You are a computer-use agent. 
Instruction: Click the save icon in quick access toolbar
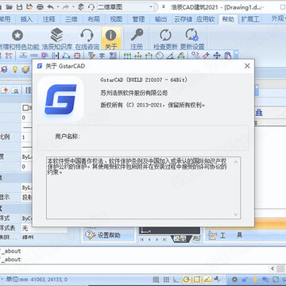tap(20, 6)
